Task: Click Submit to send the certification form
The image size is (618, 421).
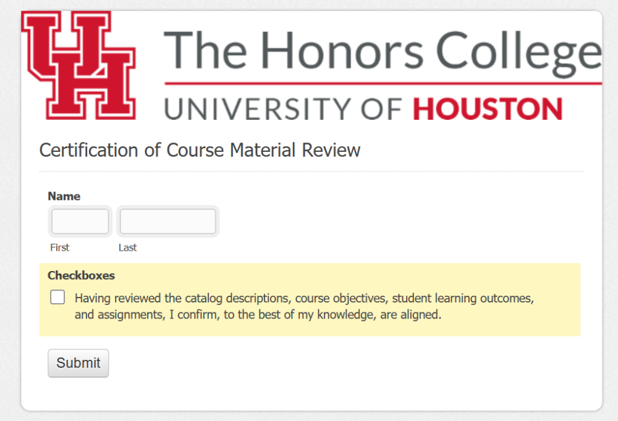Action: [78, 363]
